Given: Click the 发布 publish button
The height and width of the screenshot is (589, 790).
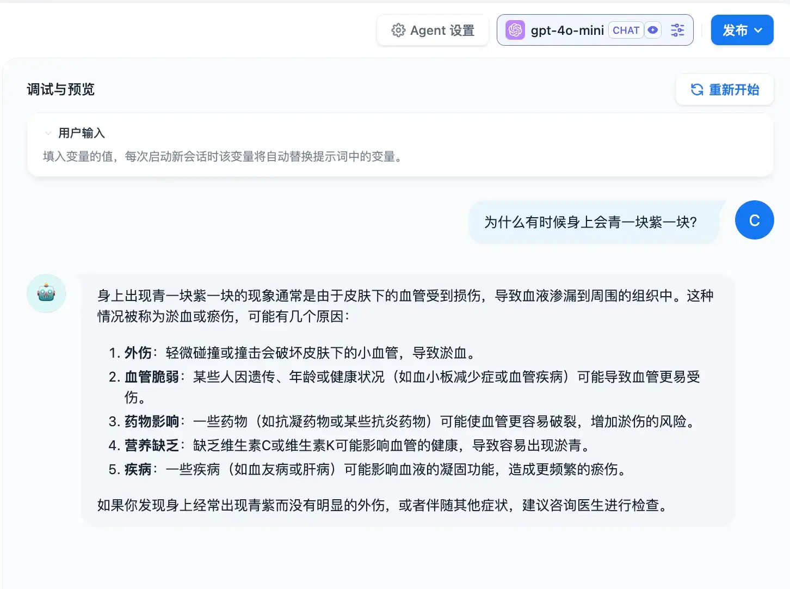Looking at the screenshot, I should [x=742, y=30].
